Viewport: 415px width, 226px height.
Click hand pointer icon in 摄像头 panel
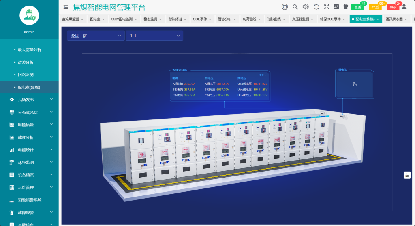tap(355, 84)
